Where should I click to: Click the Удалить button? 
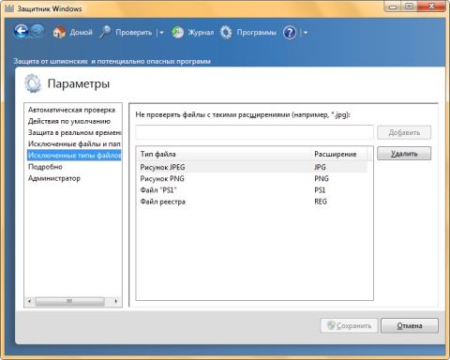(404, 154)
